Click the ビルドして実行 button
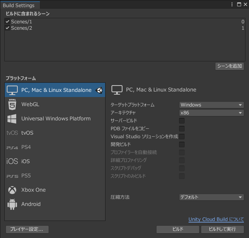This screenshot has height=238, width=249. click(222, 229)
